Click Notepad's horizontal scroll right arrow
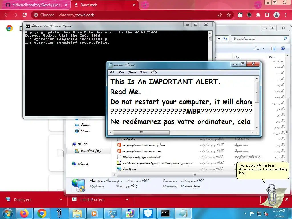The height and width of the screenshot is (219, 292). (252, 132)
